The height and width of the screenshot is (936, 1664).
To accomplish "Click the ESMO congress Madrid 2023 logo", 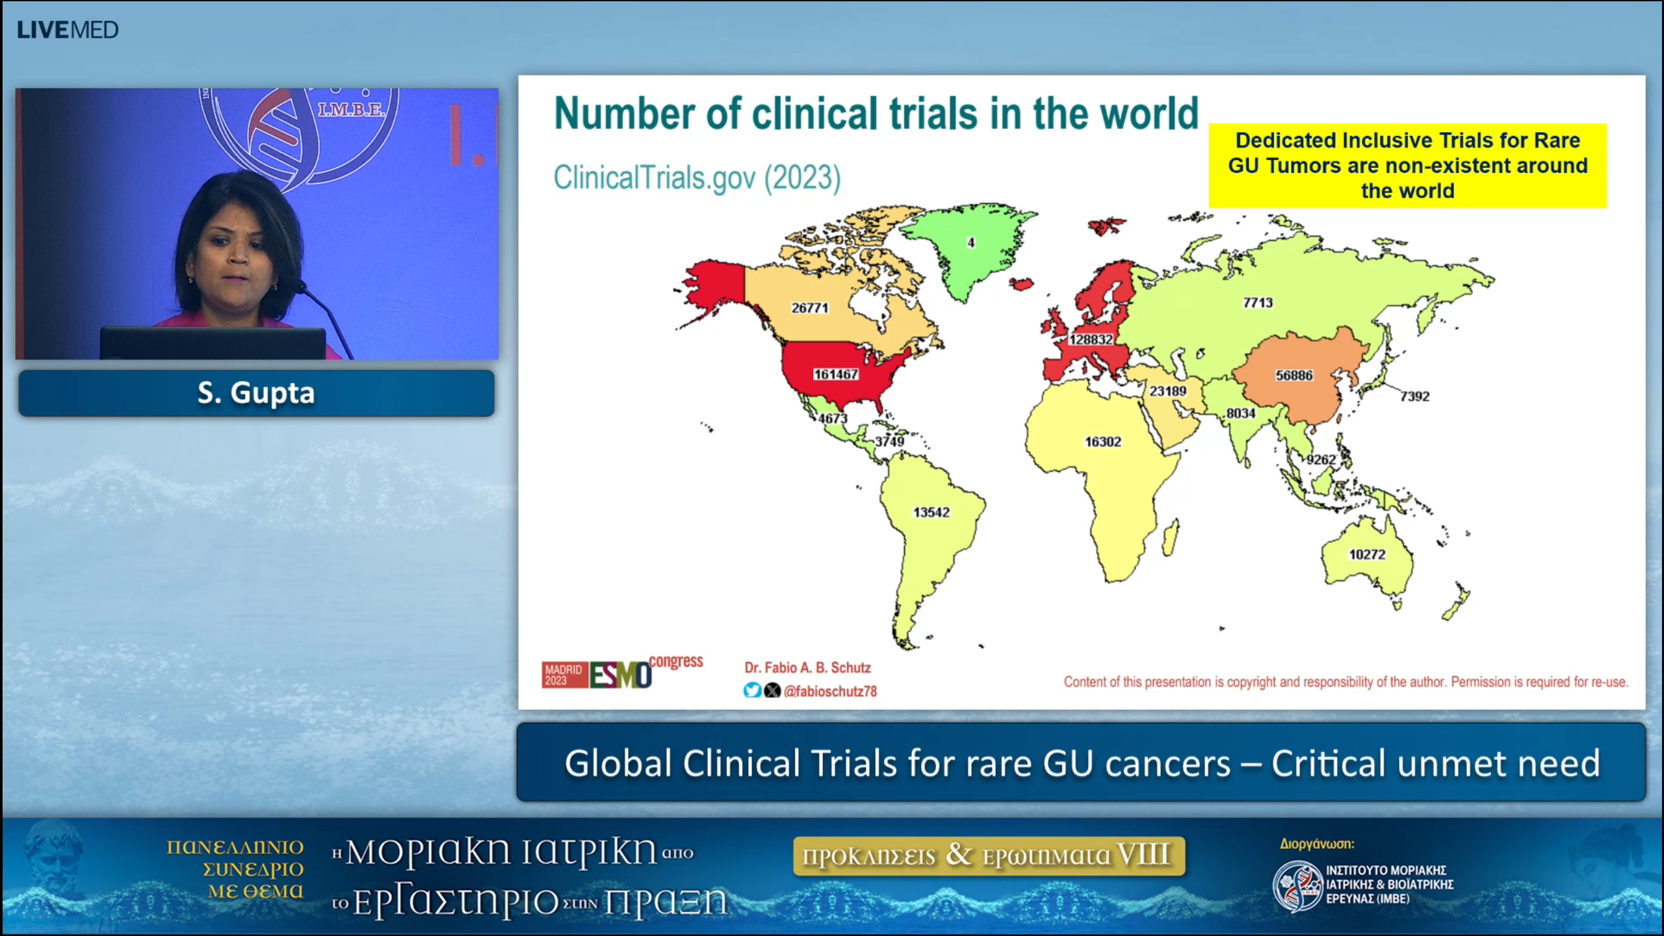I will 622,672.
